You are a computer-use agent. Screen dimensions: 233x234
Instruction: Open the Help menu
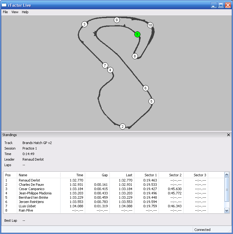coord(25,12)
